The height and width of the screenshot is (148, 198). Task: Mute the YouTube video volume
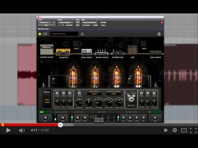[22, 130]
